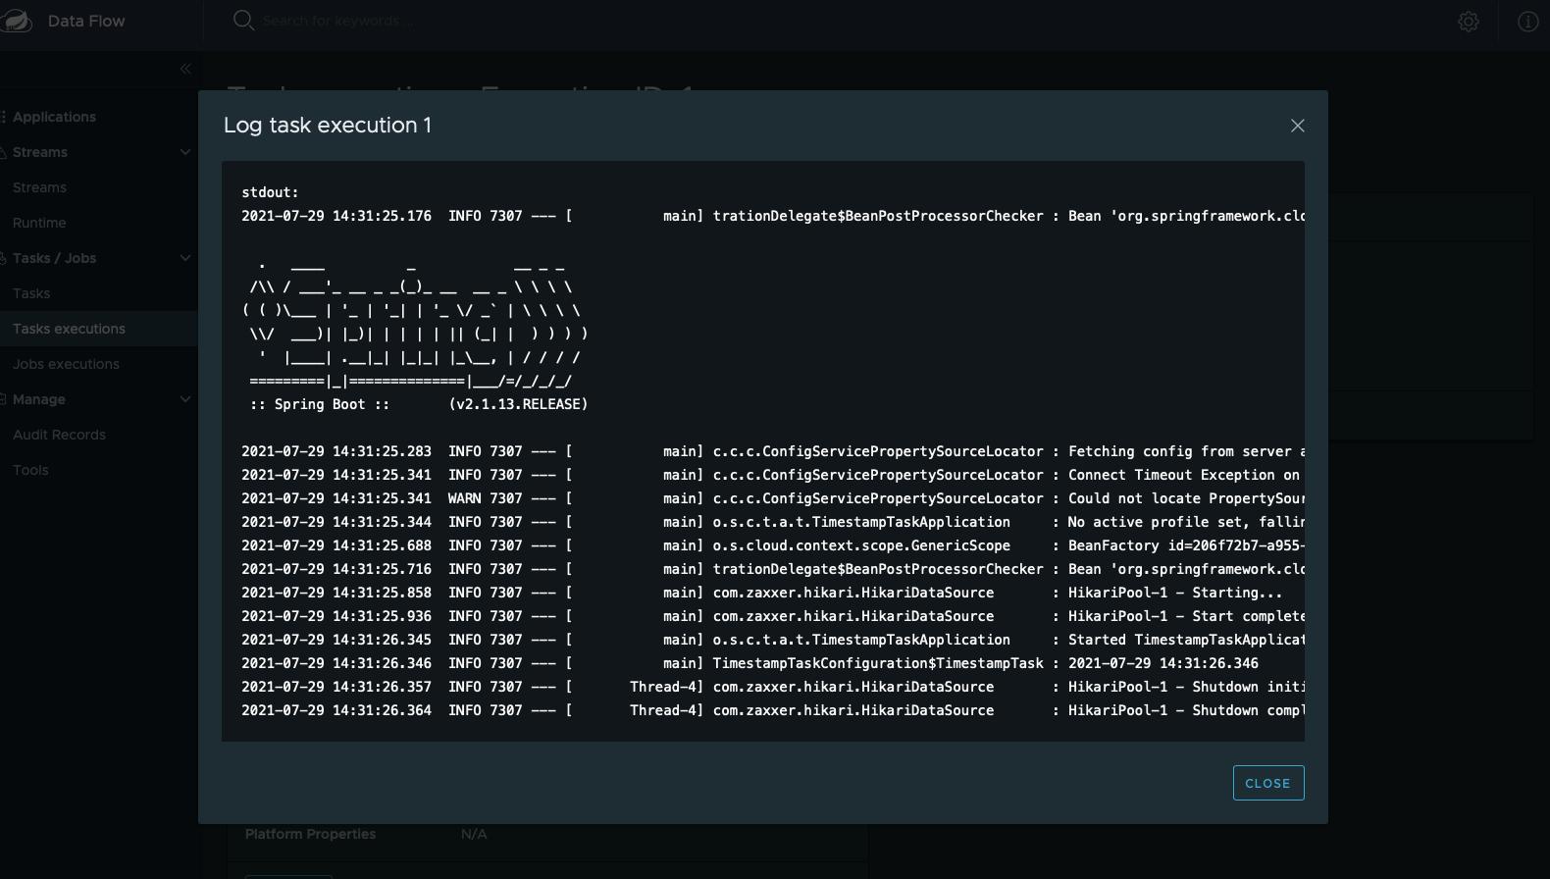Image resolution: width=1550 pixels, height=879 pixels.
Task: Click the 'Started TimestampTaskApplication' log line
Action: click(x=773, y=640)
